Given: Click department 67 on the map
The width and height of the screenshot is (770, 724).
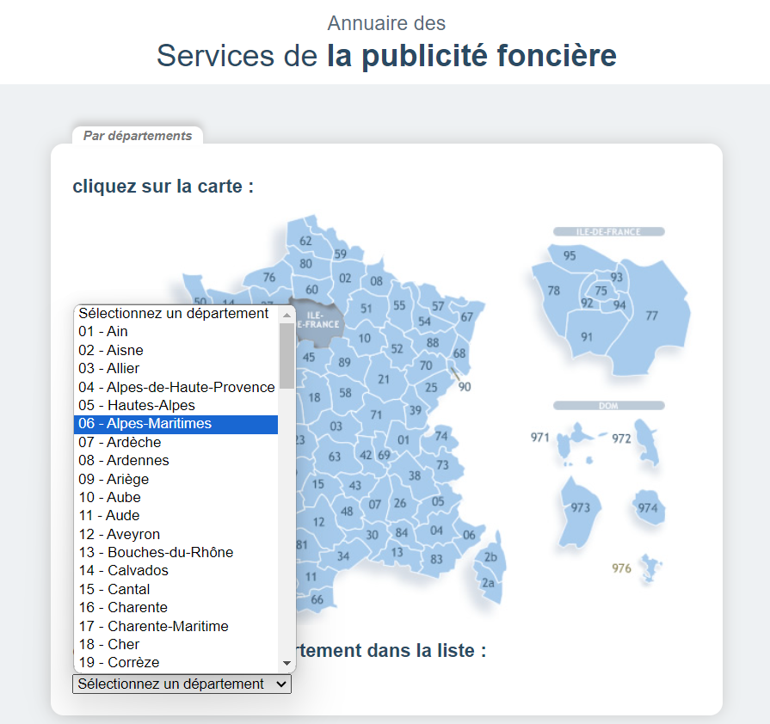Looking at the screenshot, I should point(466,317).
